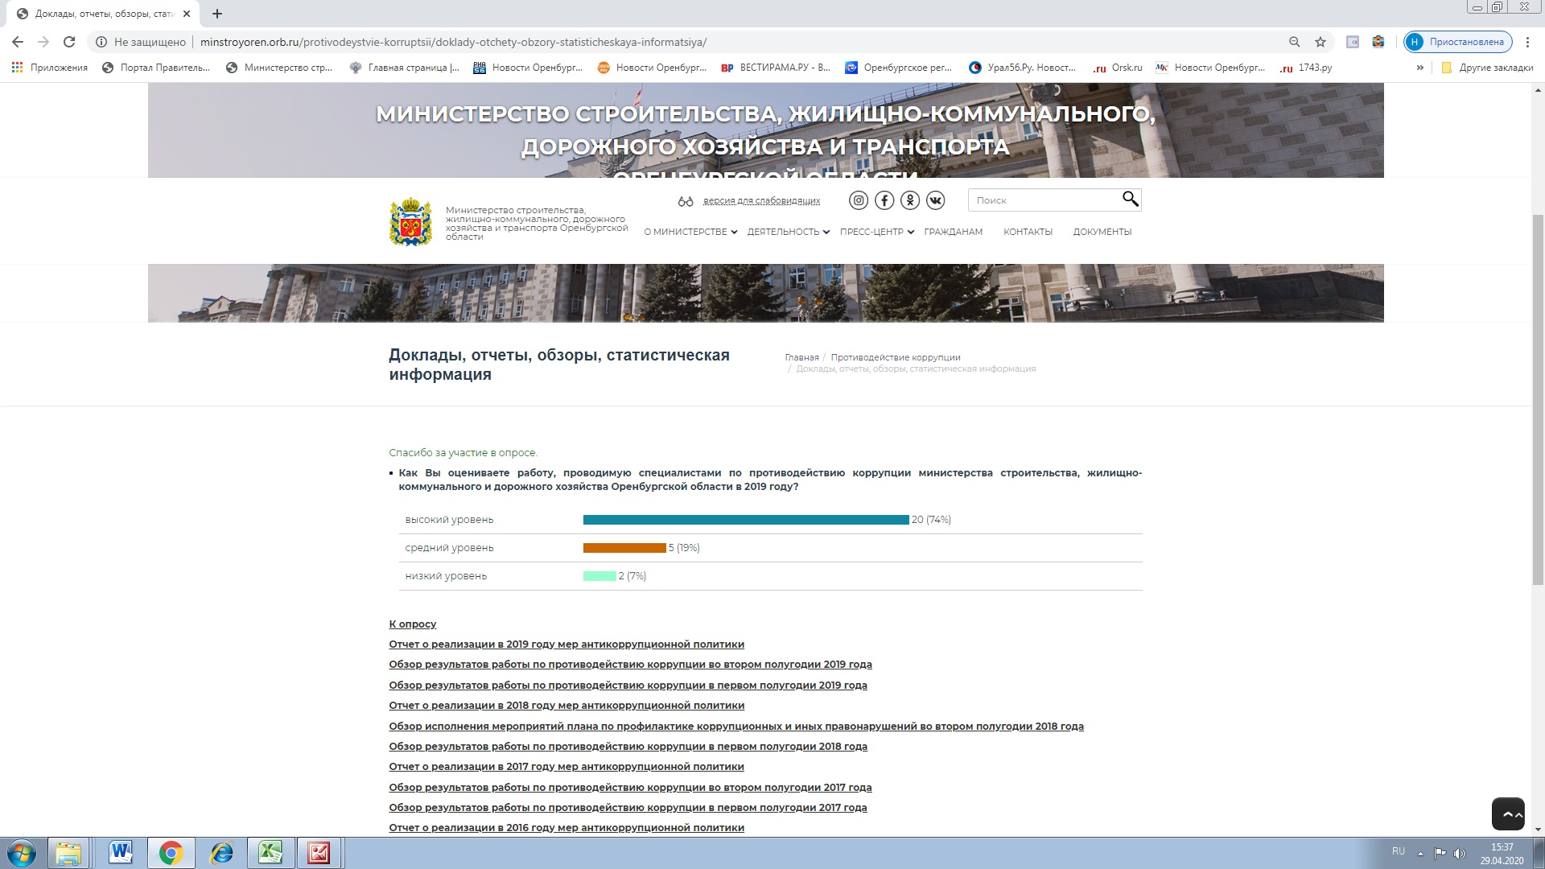Click the teal высокий уровень result bar
Screen dimensions: 1545x869
click(745, 520)
